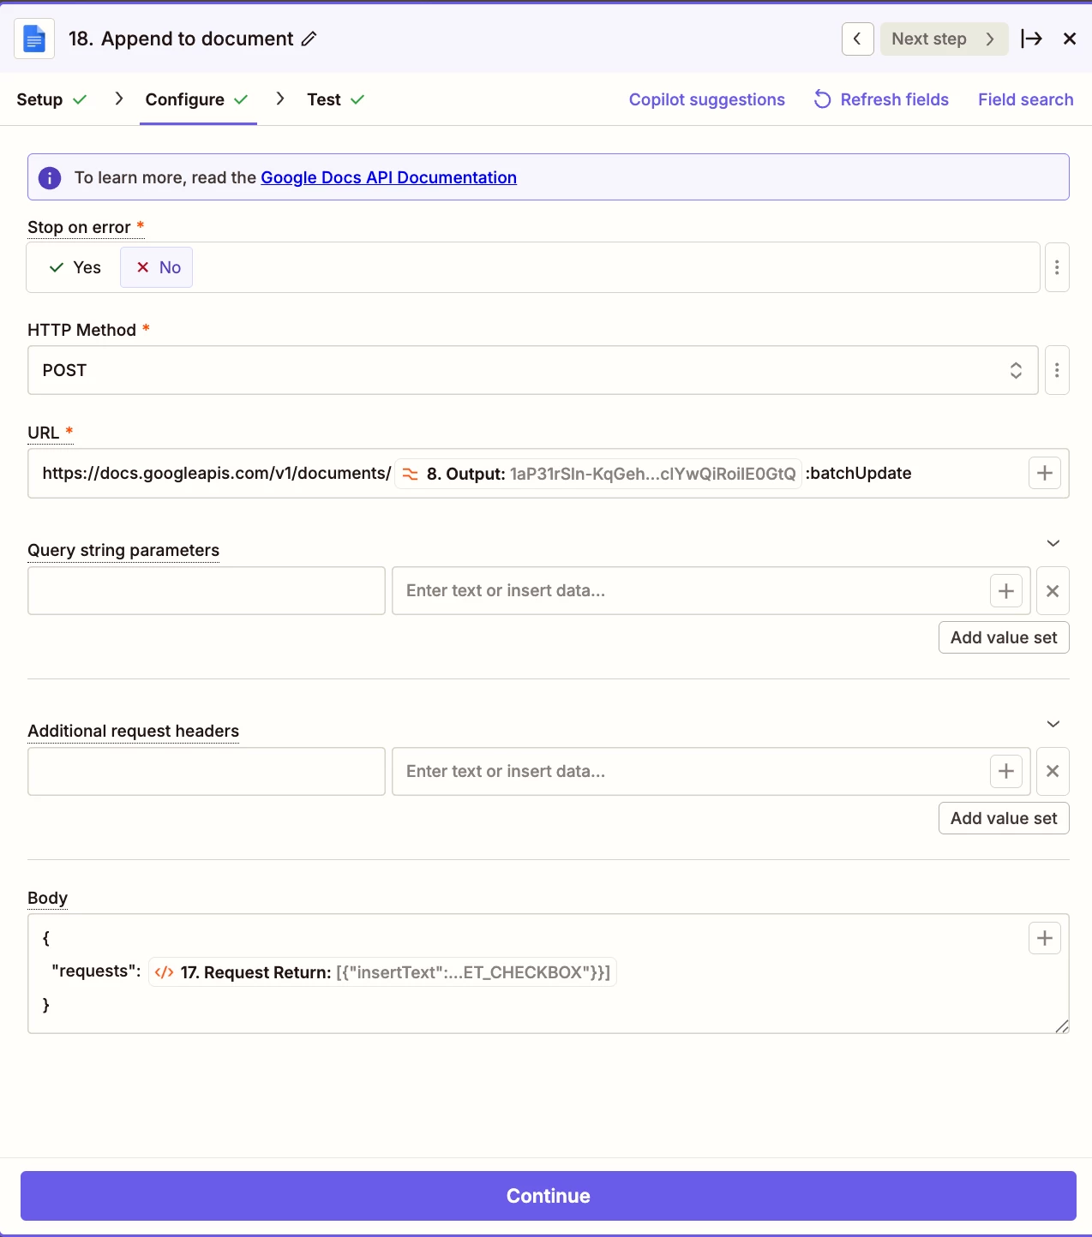
Task: Click Additional request headers key field
Action: (x=207, y=771)
